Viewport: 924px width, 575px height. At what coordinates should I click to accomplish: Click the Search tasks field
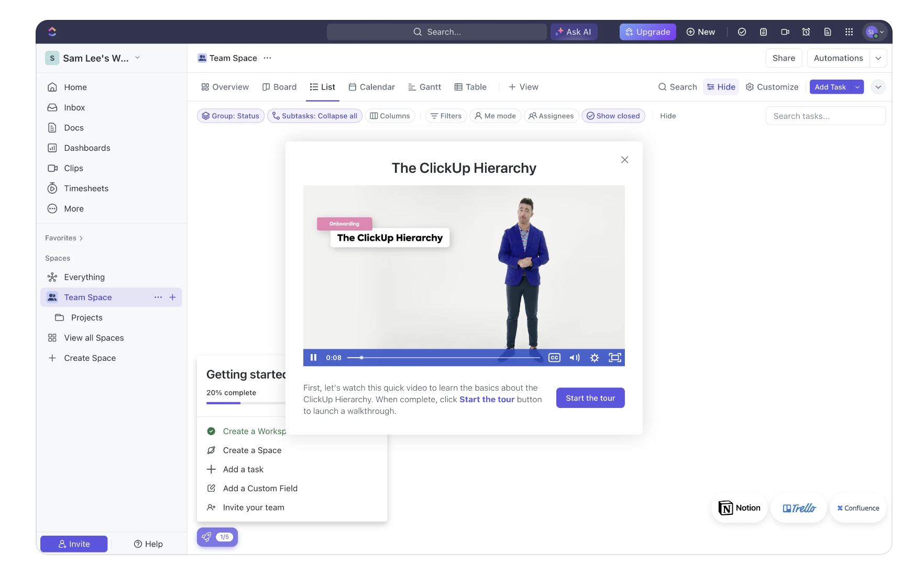(x=826, y=116)
